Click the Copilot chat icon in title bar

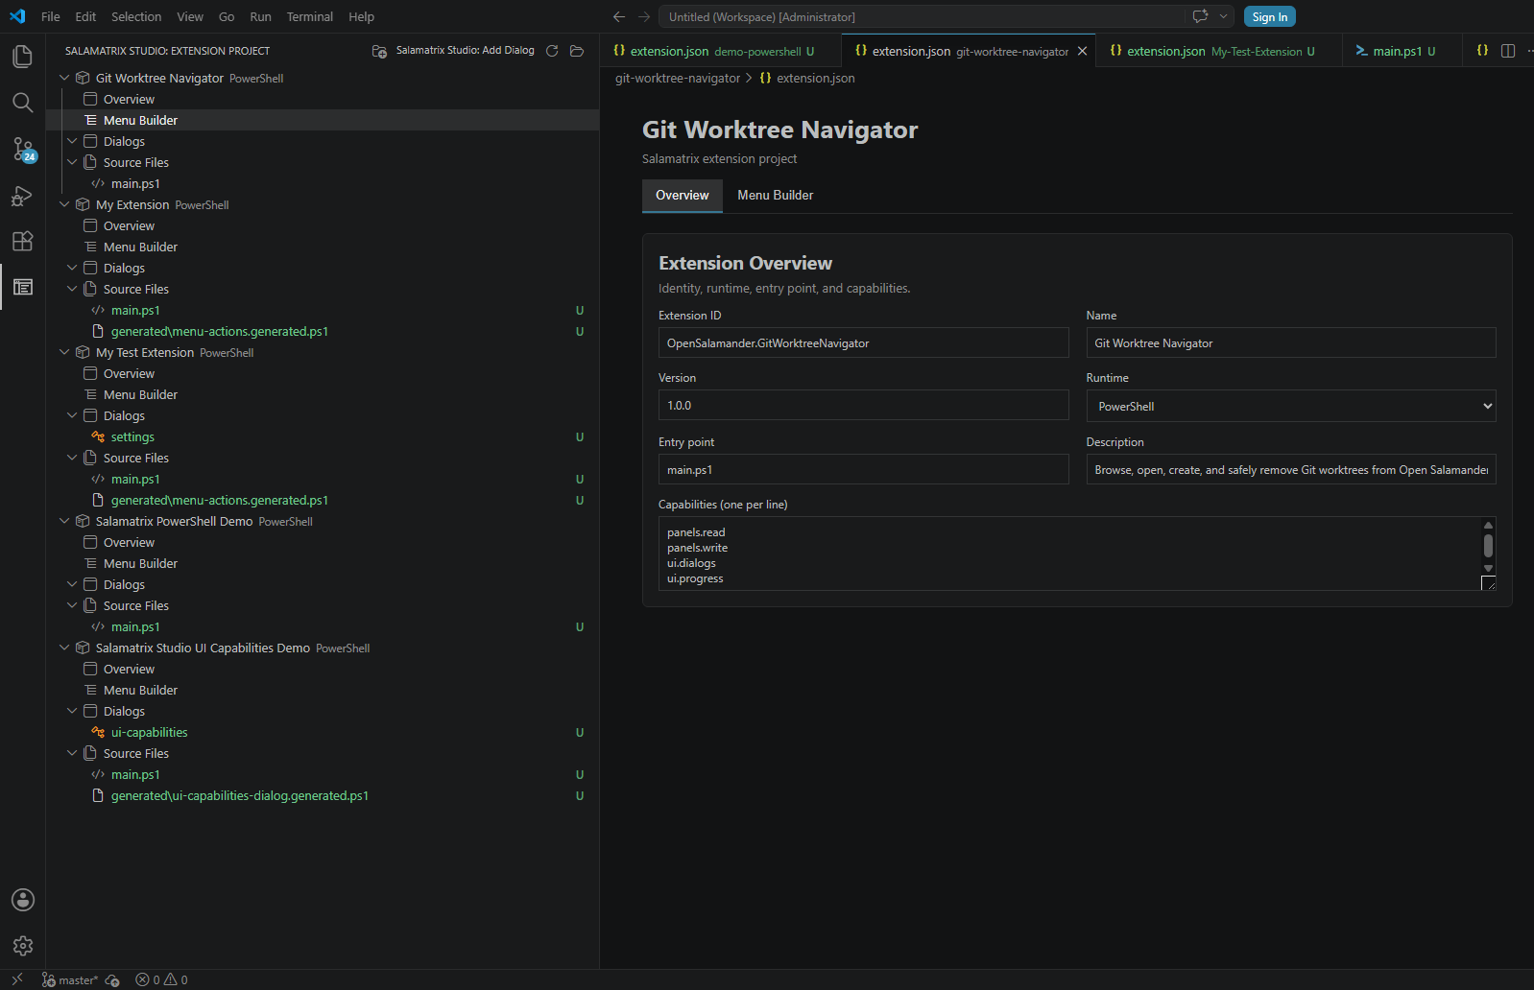1200,16
